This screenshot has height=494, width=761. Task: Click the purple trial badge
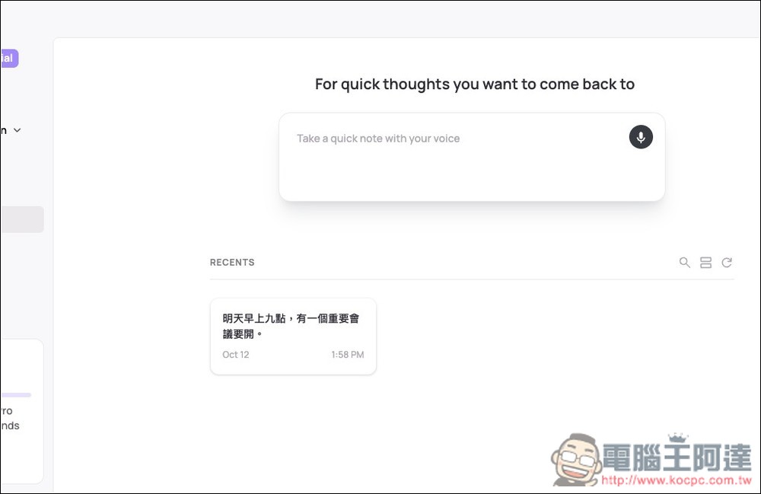coord(8,59)
